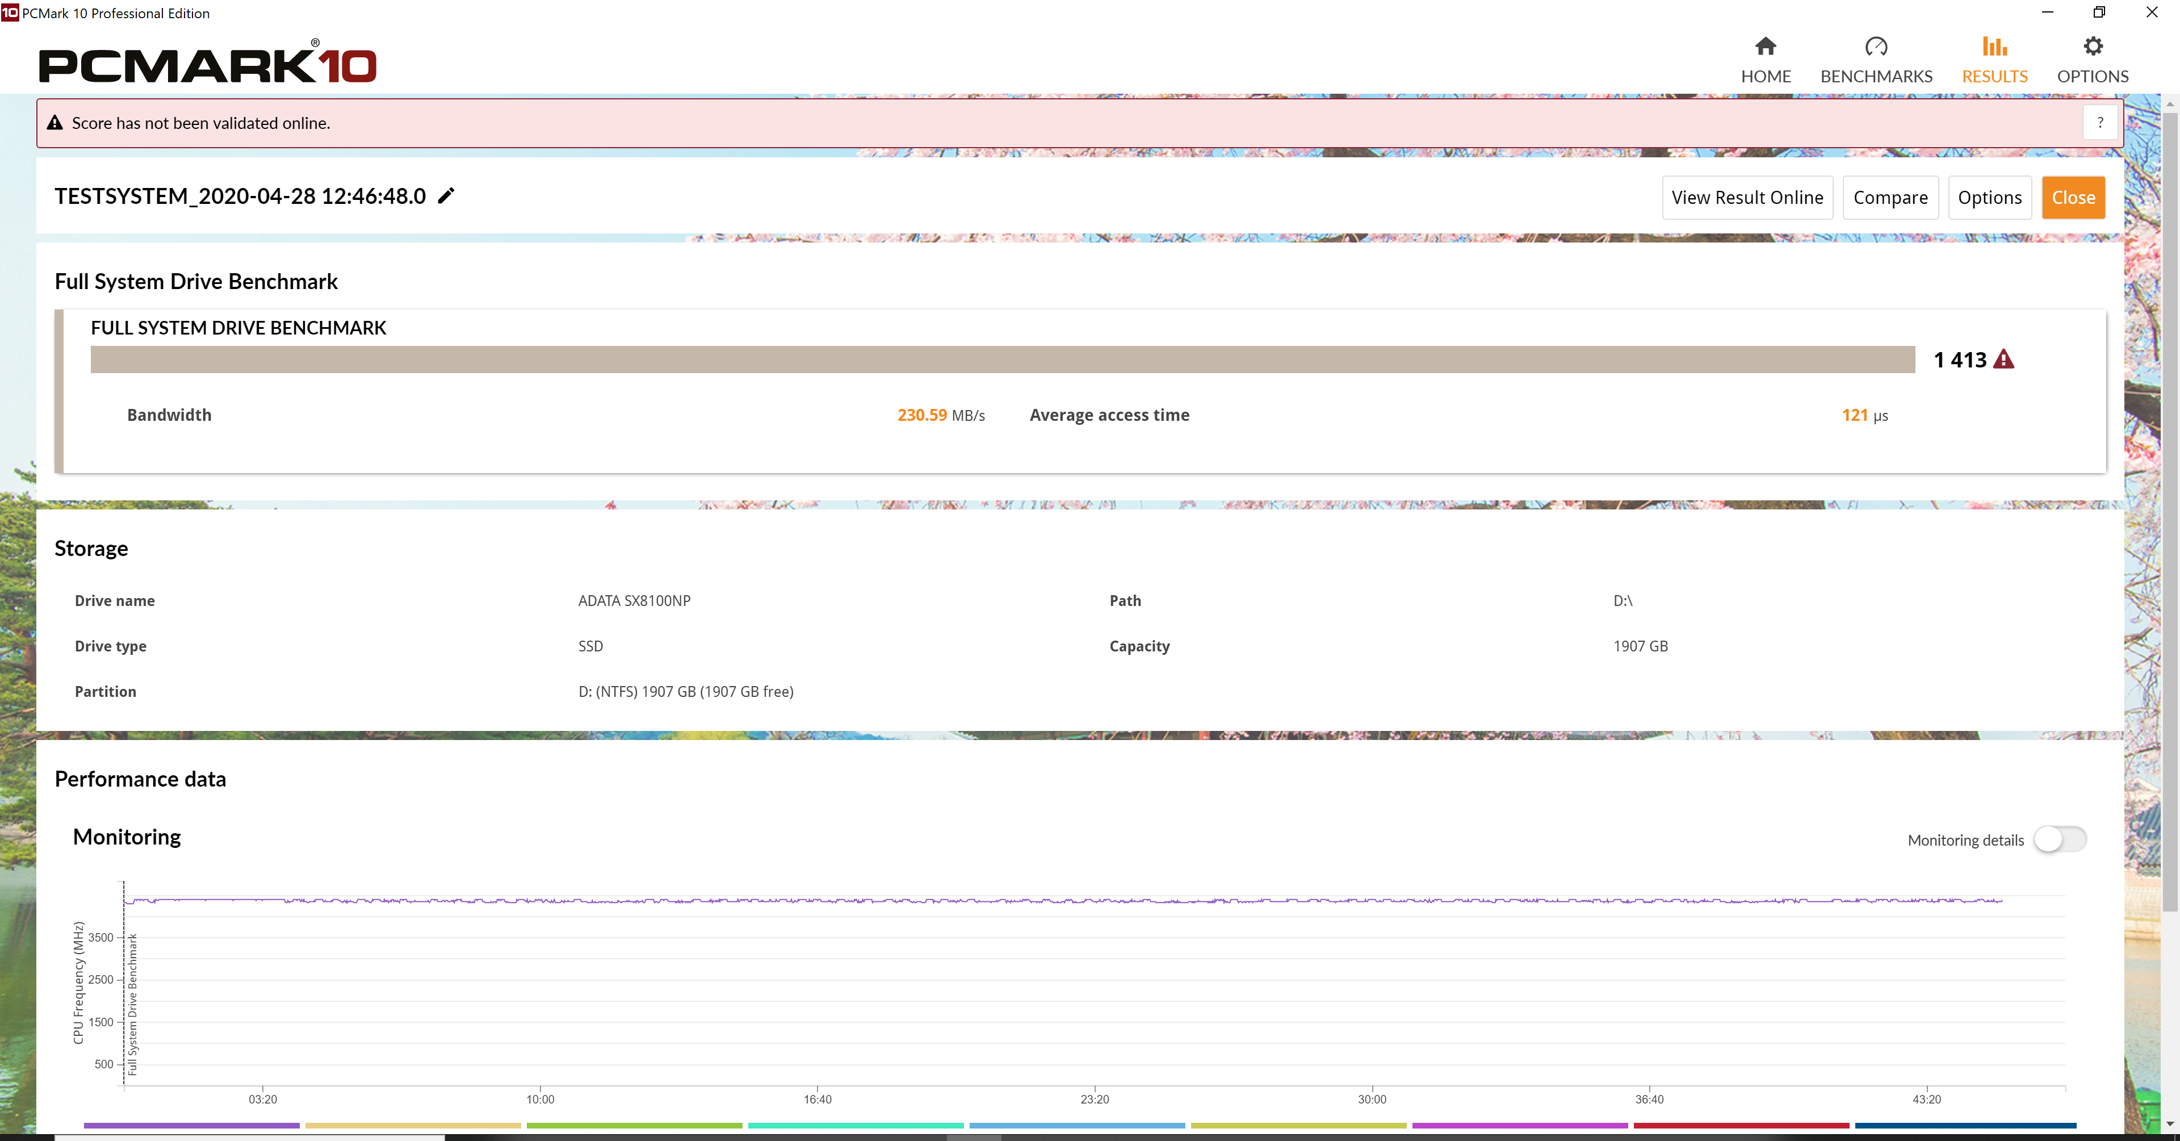Select the magenta chart legend bar
This screenshot has height=1141, width=2180.
pos(1519,1125)
